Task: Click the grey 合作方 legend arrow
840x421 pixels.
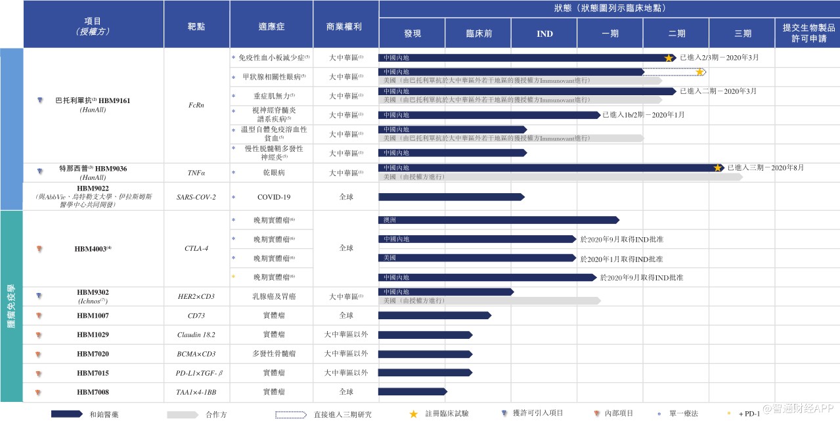Action: pyautogui.click(x=182, y=414)
